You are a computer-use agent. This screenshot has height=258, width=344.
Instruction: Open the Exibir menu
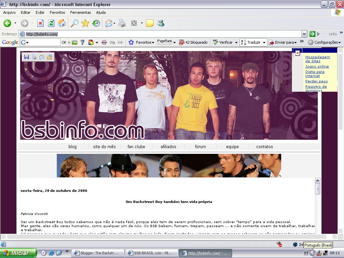pyautogui.click(x=40, y=12)
